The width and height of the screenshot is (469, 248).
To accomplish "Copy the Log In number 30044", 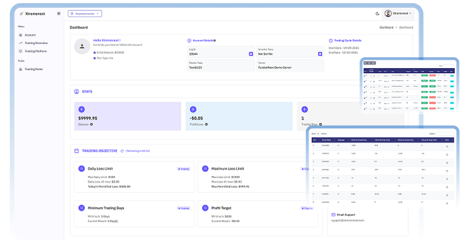I will [251, 54].
